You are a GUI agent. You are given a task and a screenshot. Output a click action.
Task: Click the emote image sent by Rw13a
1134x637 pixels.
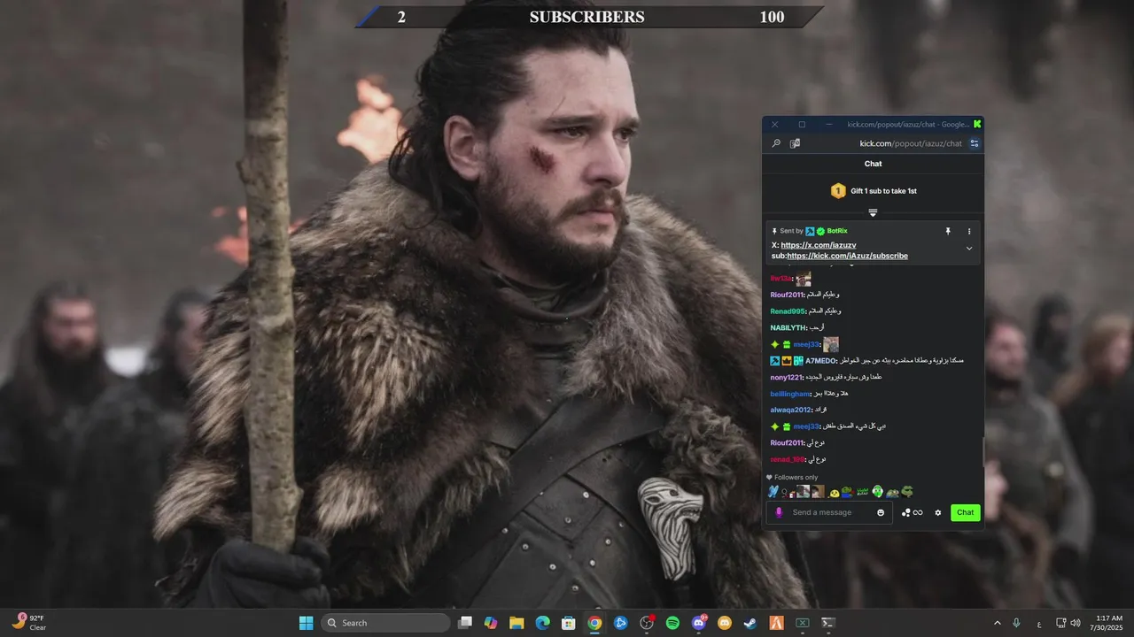[x=803, y=279]
